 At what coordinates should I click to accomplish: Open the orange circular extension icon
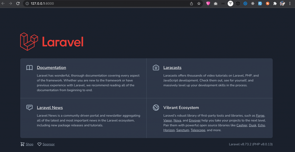click(x=268, y=3)
